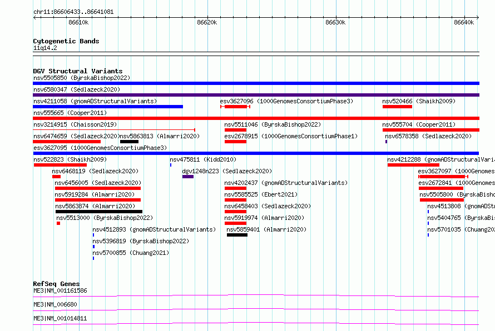
Task: Select esv3627095 1000GenomesConsortiumPhase3 label
Action: coord(100,148)
